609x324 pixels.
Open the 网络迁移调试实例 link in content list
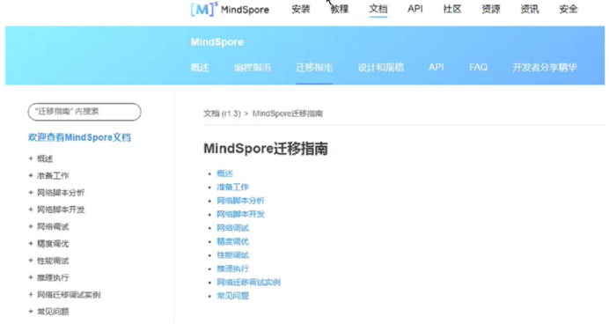point(248,282)
